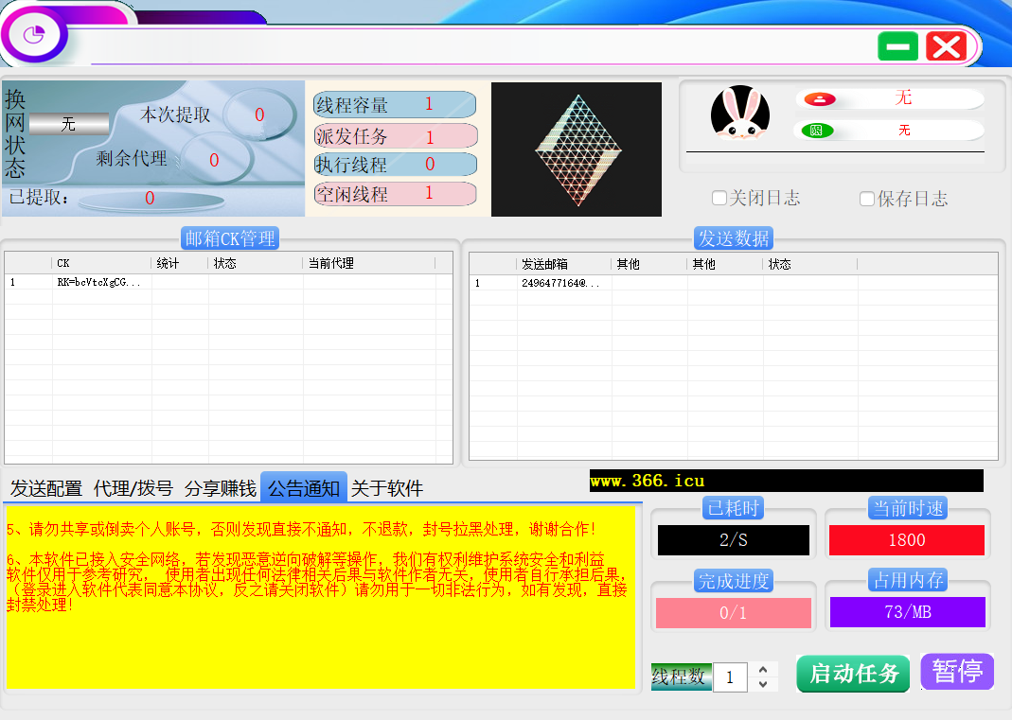Viewport: 1012px width, 720px height.
Task: Click the www.366.icu link banner
Action: point(786,481)
